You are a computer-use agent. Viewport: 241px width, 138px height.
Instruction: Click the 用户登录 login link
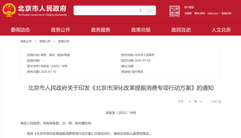(189, 7)
